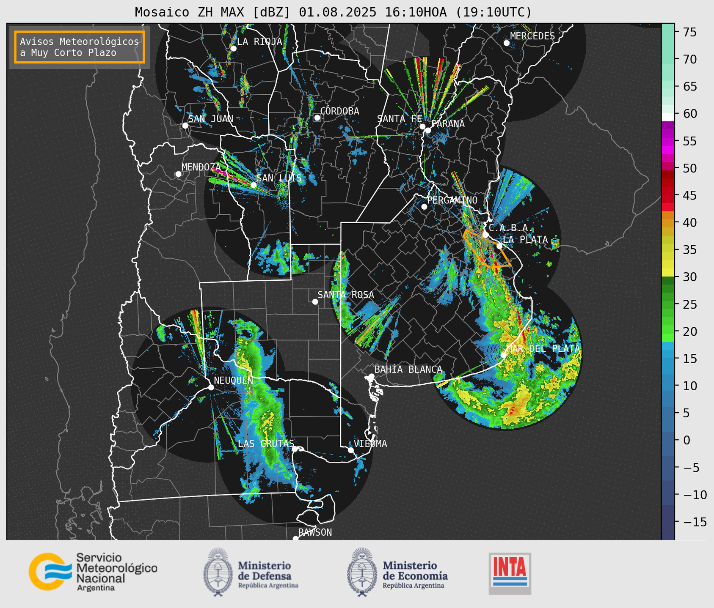Select the Pergamino city marker
Viewport: 714px width, 608px height.
tap(424, 207)
